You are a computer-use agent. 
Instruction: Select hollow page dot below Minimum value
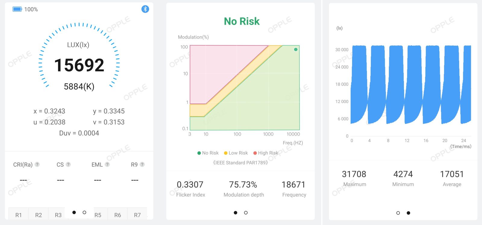(x=398, y=213)
